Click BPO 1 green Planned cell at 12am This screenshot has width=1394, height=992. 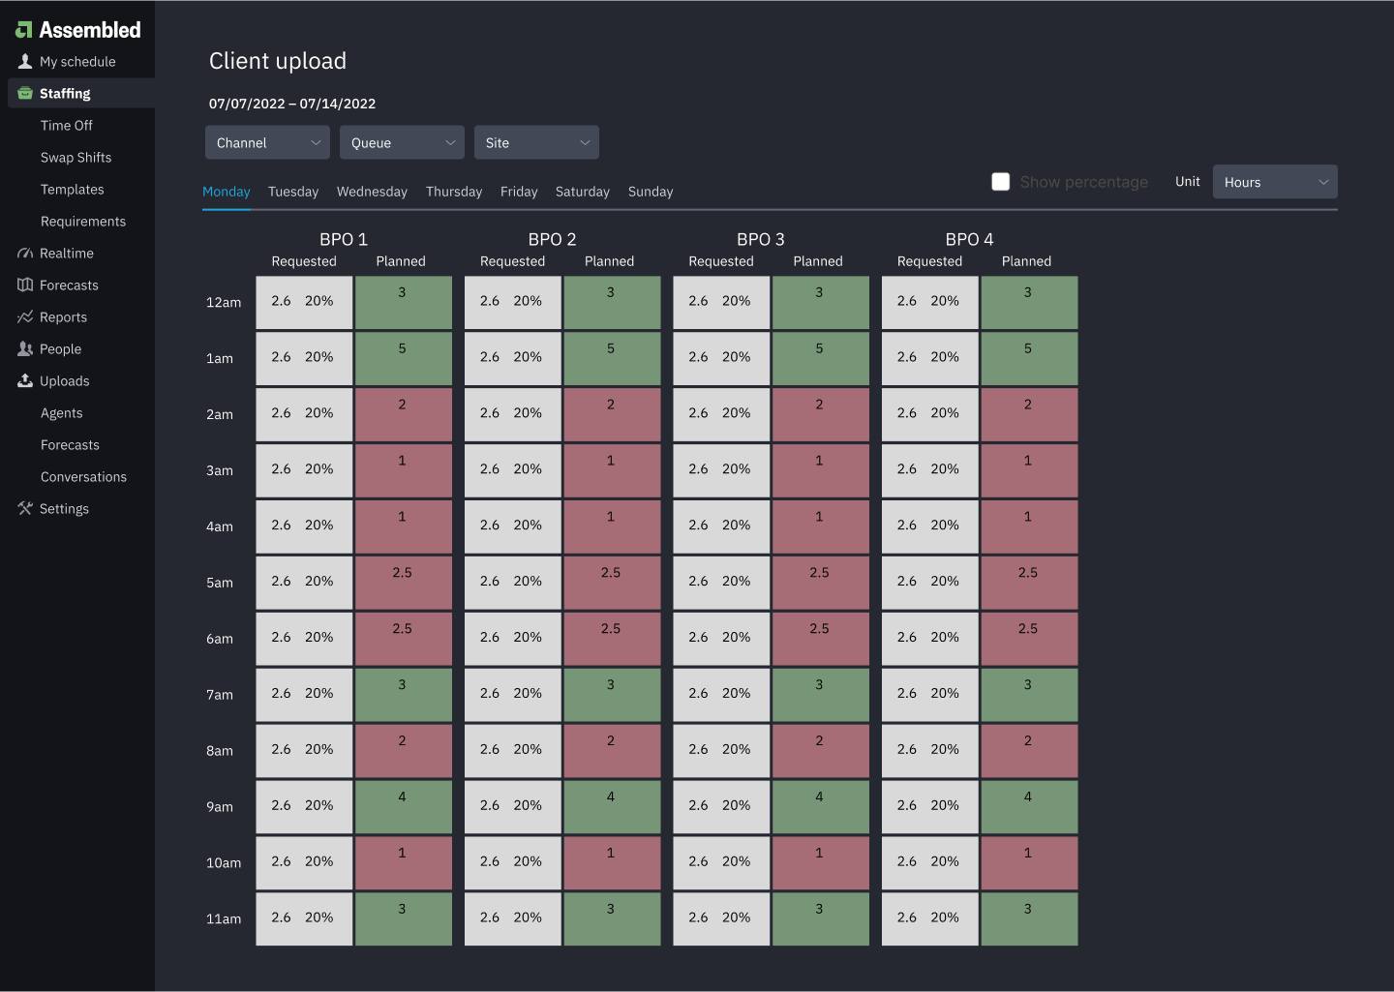[403, 303]
